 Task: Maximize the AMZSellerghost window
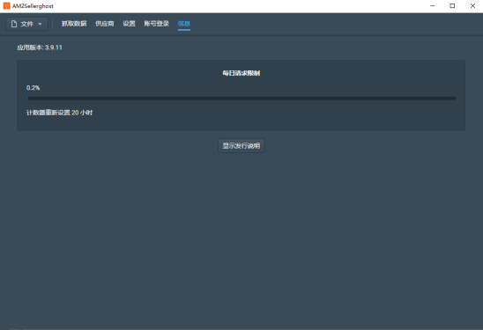(x=452, y=6)
